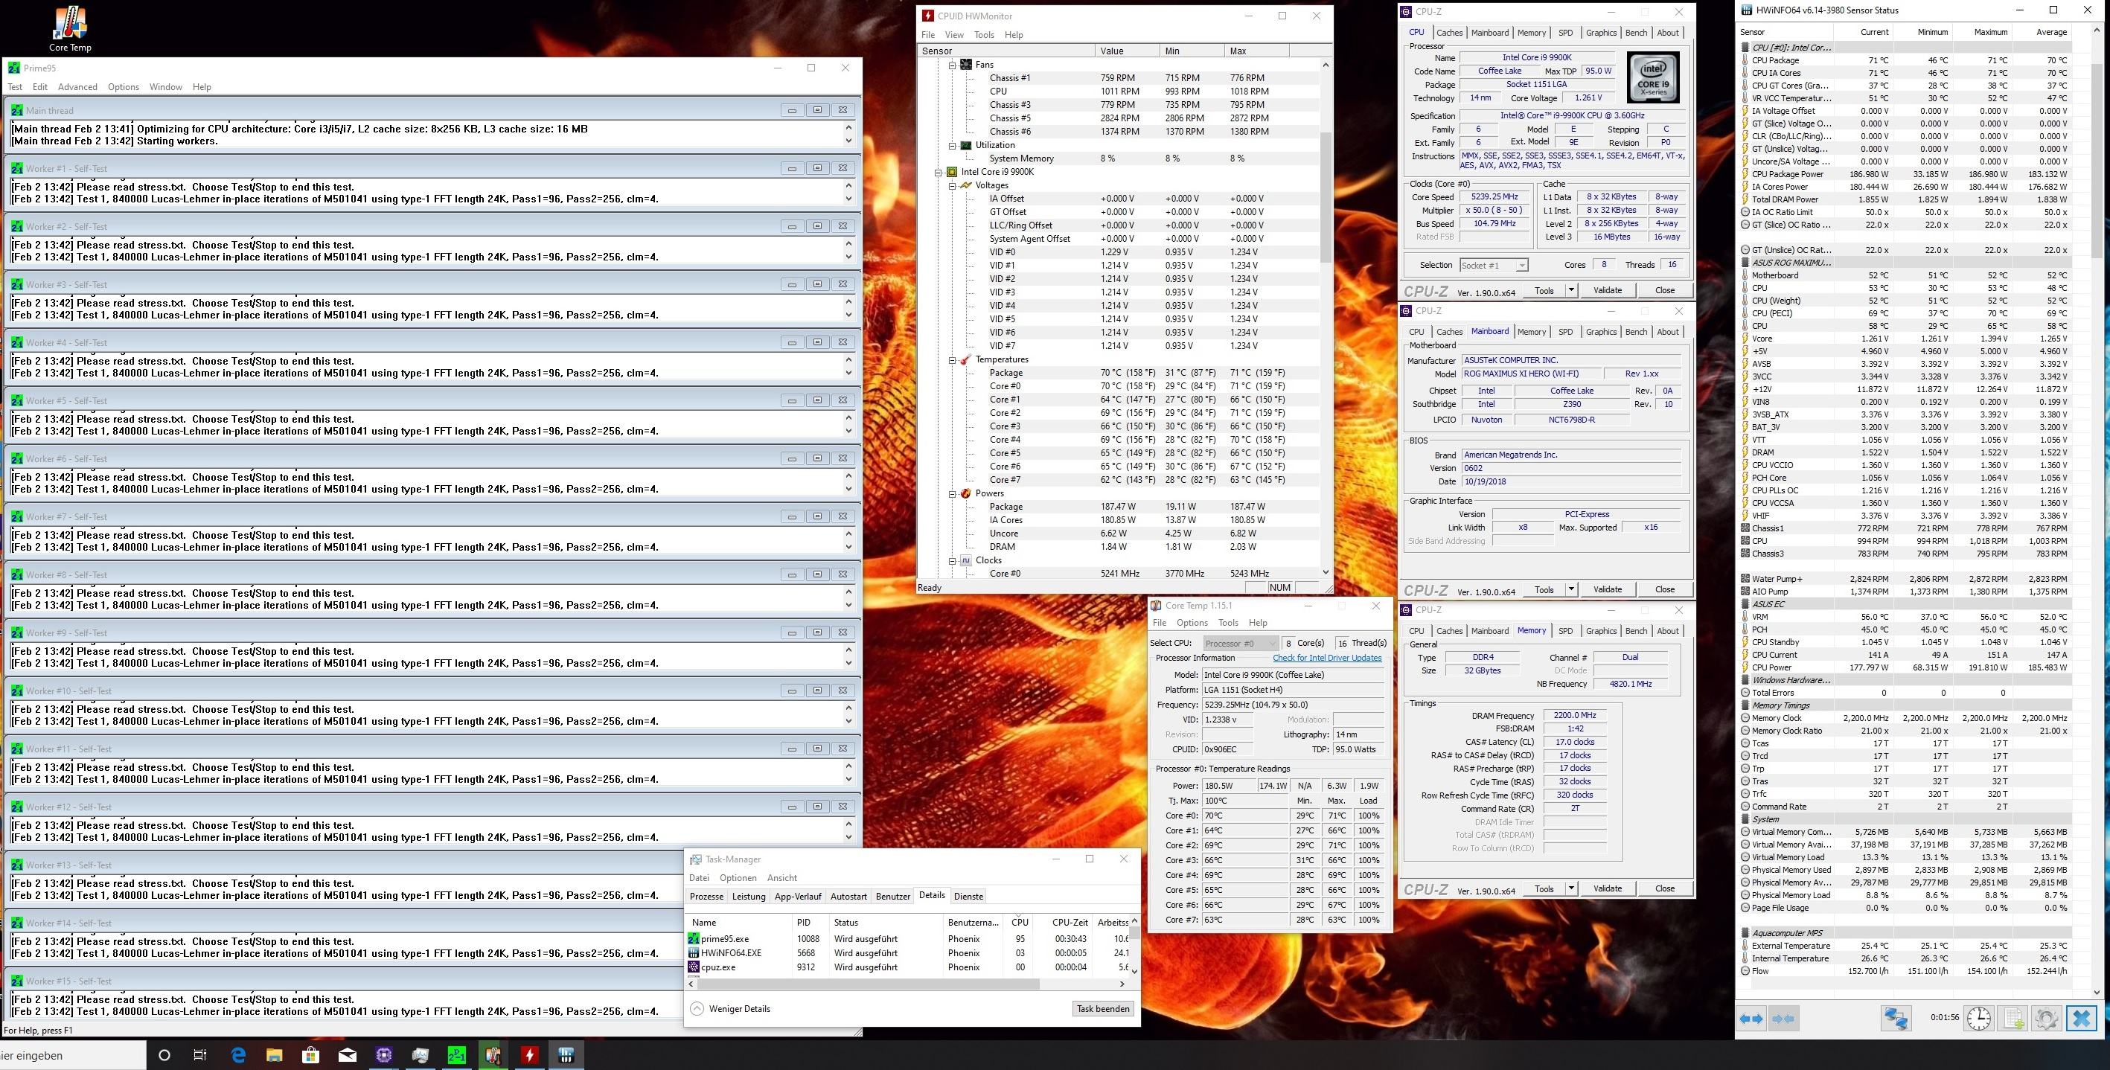Open Microsoft Store taskbar icon
Screen dimensions: 2110x1070
point(310,1054)
